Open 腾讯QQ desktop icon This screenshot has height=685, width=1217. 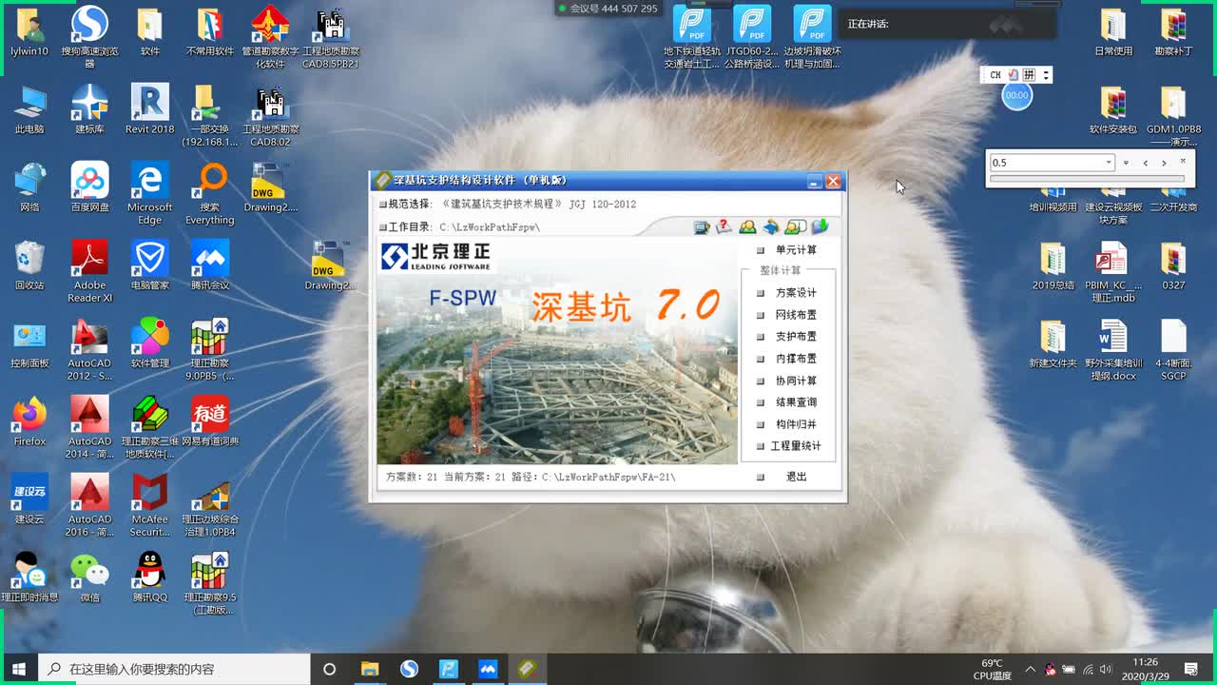click(x=150, y=577)
